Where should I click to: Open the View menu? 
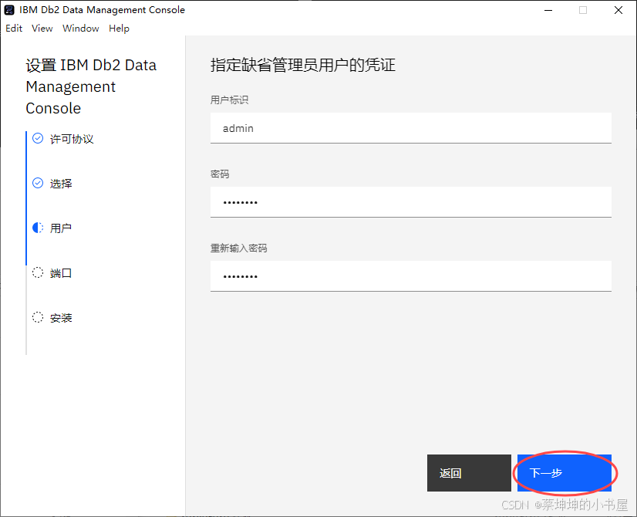click(42, 29)
